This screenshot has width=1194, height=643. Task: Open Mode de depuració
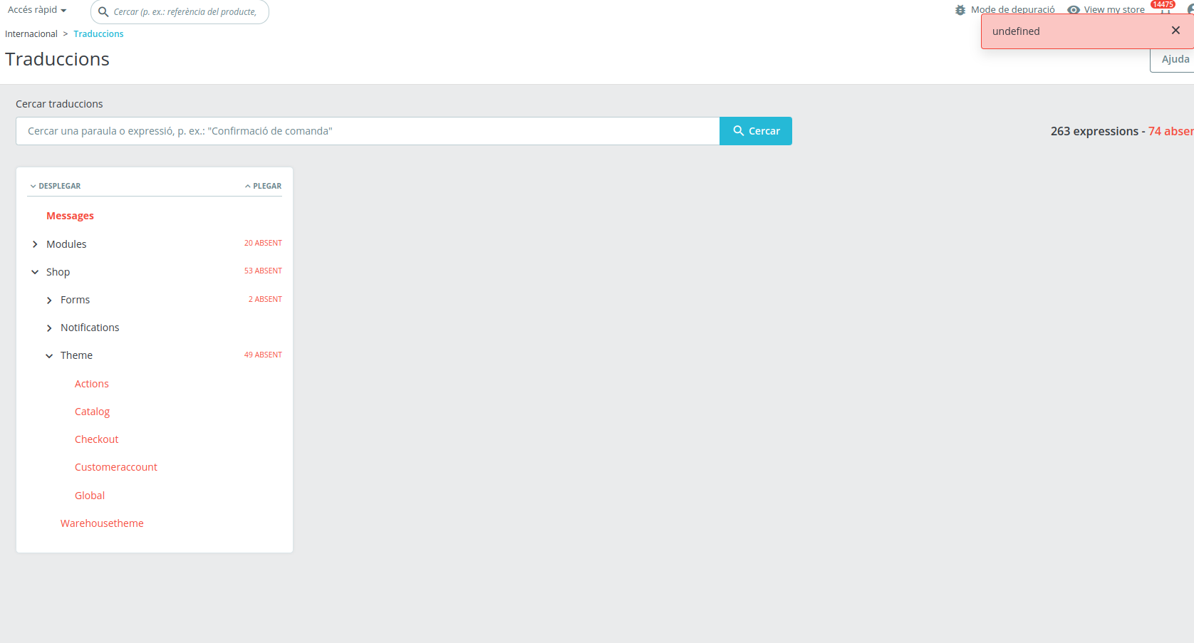tap(1012, 10)
